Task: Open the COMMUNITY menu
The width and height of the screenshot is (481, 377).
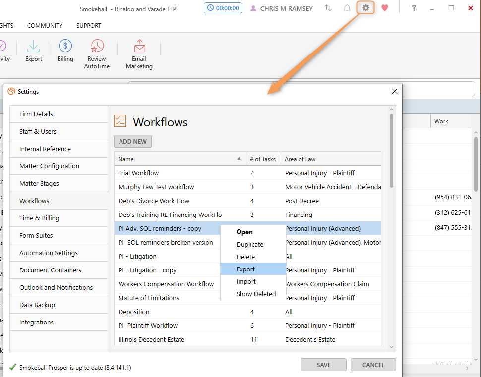Action: click(45, 25)
